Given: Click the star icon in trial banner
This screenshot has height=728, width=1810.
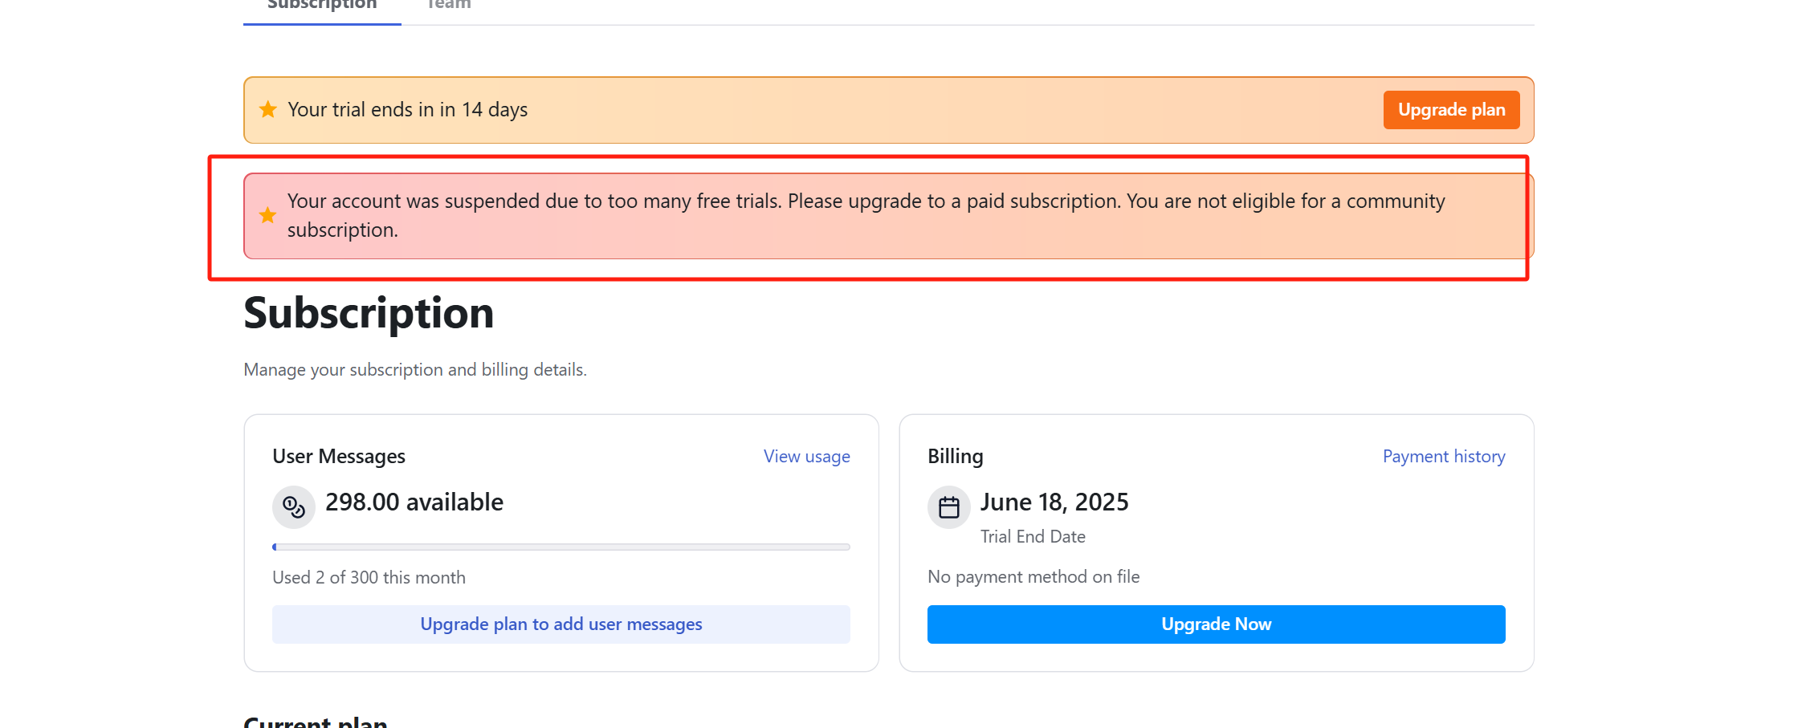Looking at the screenshot, I should [268, 109].
